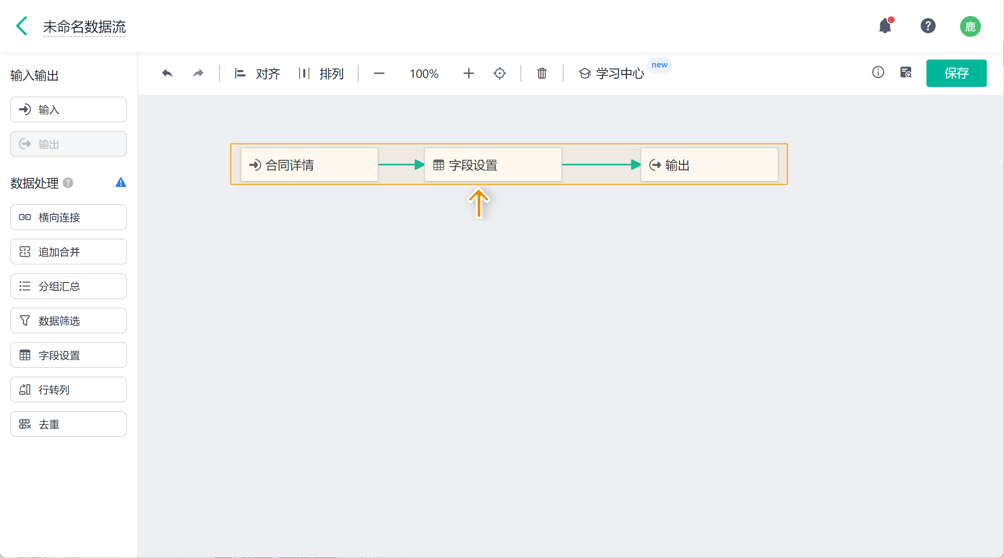Click the info circle icon
This screenshot has height=558, width=1004.
(x=878, y=72)
